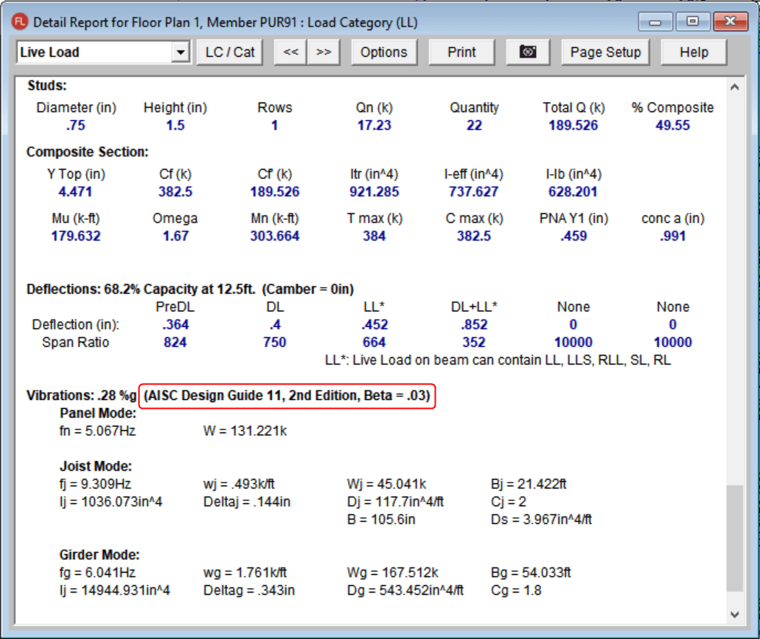
Task: Click the FL application icon in title bar
Action: click(20, 22)
